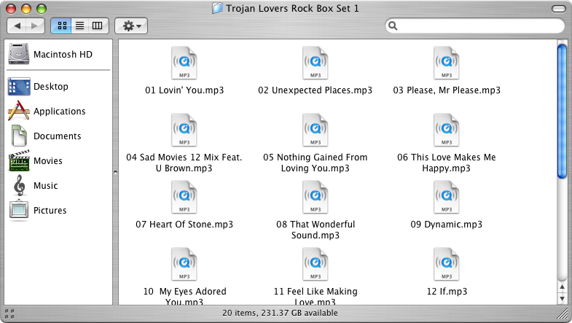Screen dimensions: 572x323
Task: Click the sidebar divider handle dot
Action: tap(115, 172)
